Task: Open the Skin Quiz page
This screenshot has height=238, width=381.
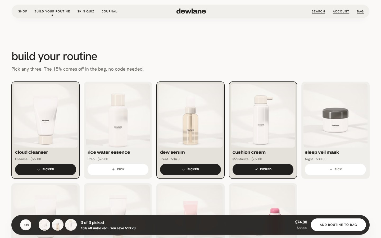Action: click(x=86, y=11)
